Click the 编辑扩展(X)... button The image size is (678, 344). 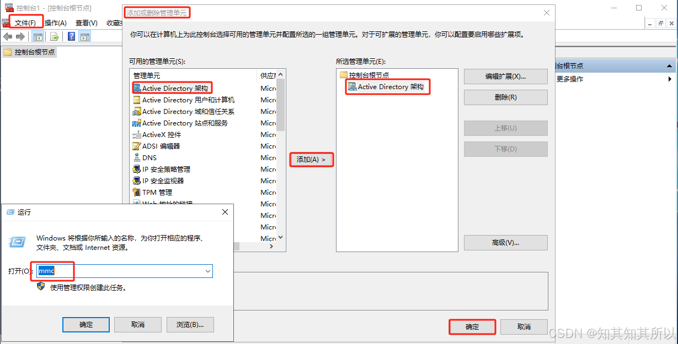505,77
